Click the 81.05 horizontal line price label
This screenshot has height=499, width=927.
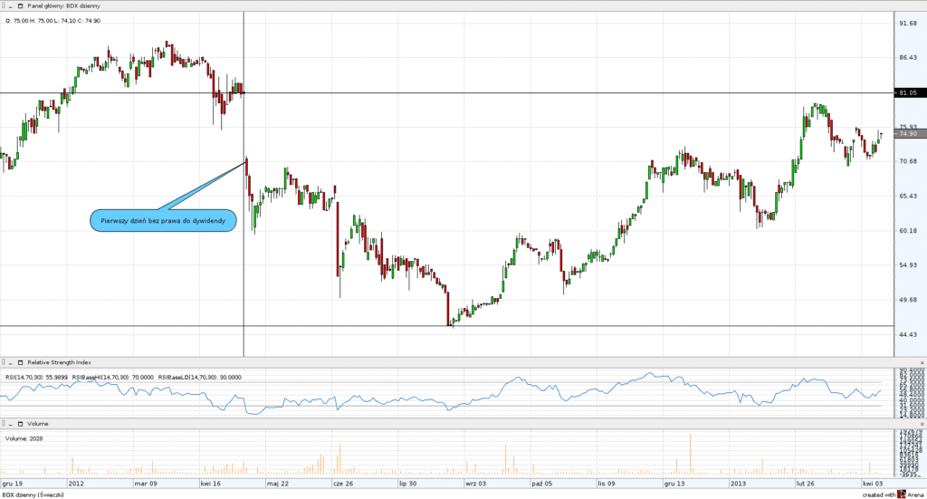(908, 92)
